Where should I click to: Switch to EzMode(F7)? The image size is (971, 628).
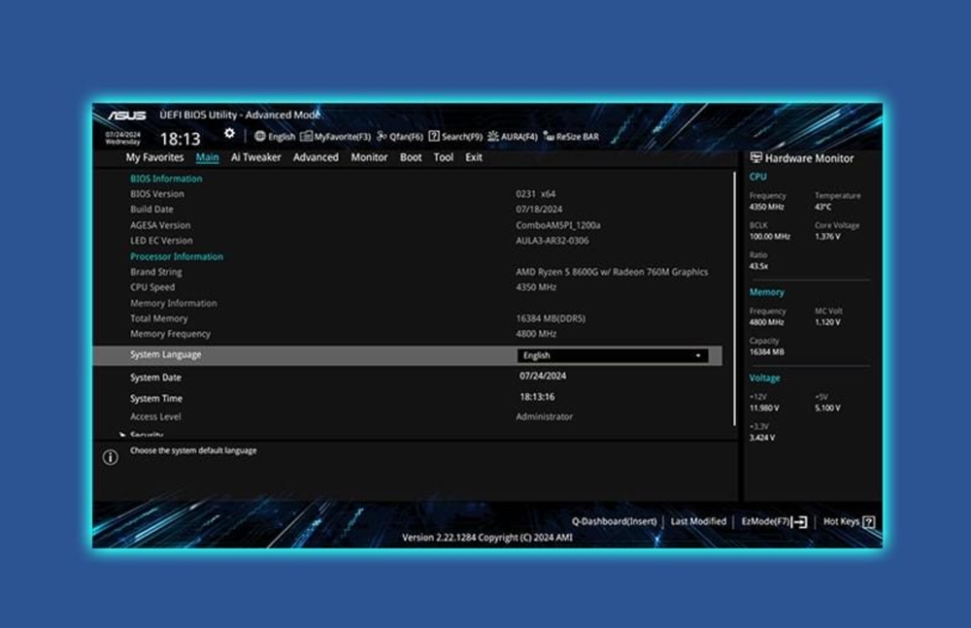(774, 522)
